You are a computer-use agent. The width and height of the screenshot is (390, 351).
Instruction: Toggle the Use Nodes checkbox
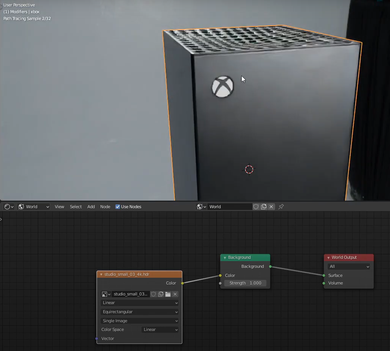(x=118, y=207)
